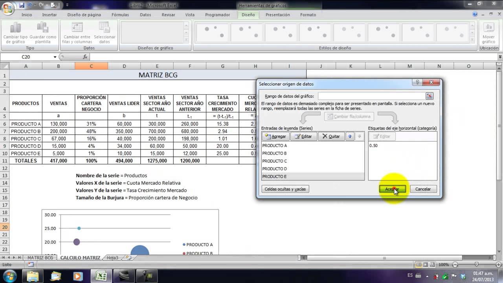Click Cambiar tipo de gráfico
This screenshot has width=503, height=283.
[16, 33]
